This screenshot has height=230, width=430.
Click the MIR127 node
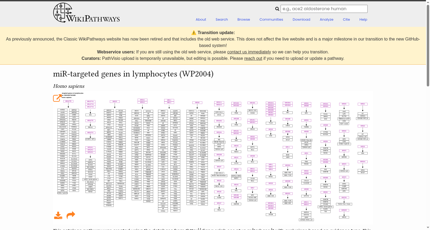(x=219, y=203)
